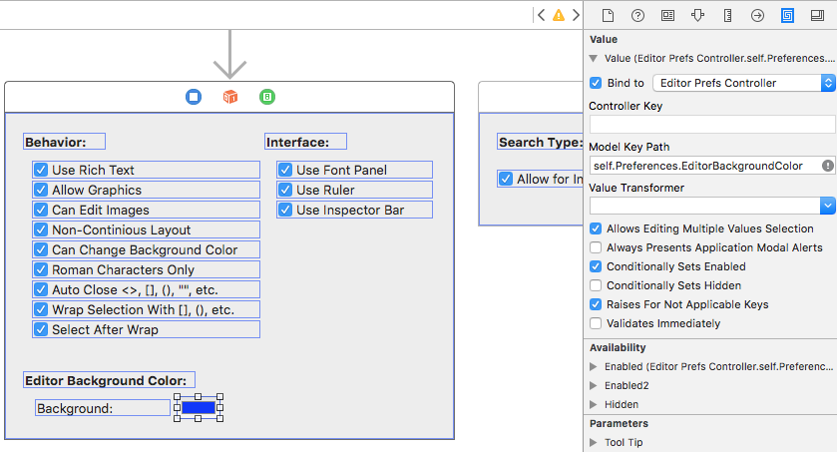Select the Editor Background Color: label

(109, 380)
